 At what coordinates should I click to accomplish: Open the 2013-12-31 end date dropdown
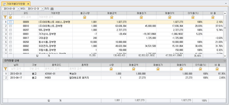pos(43,9)
